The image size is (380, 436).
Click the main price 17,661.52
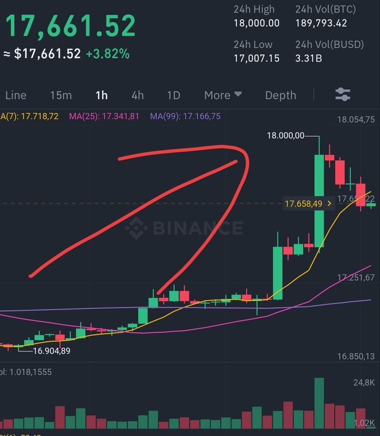coord(71,26)
